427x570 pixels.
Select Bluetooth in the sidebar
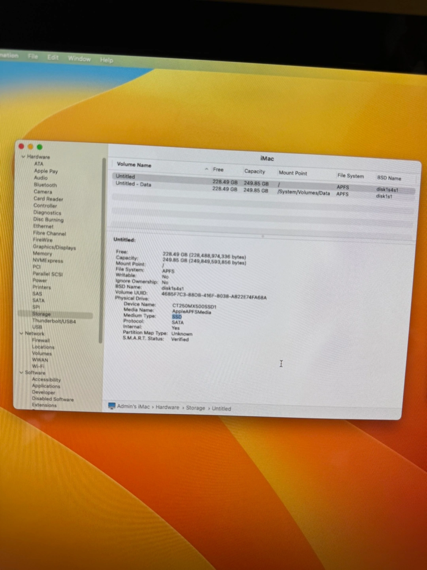(45, 185)
